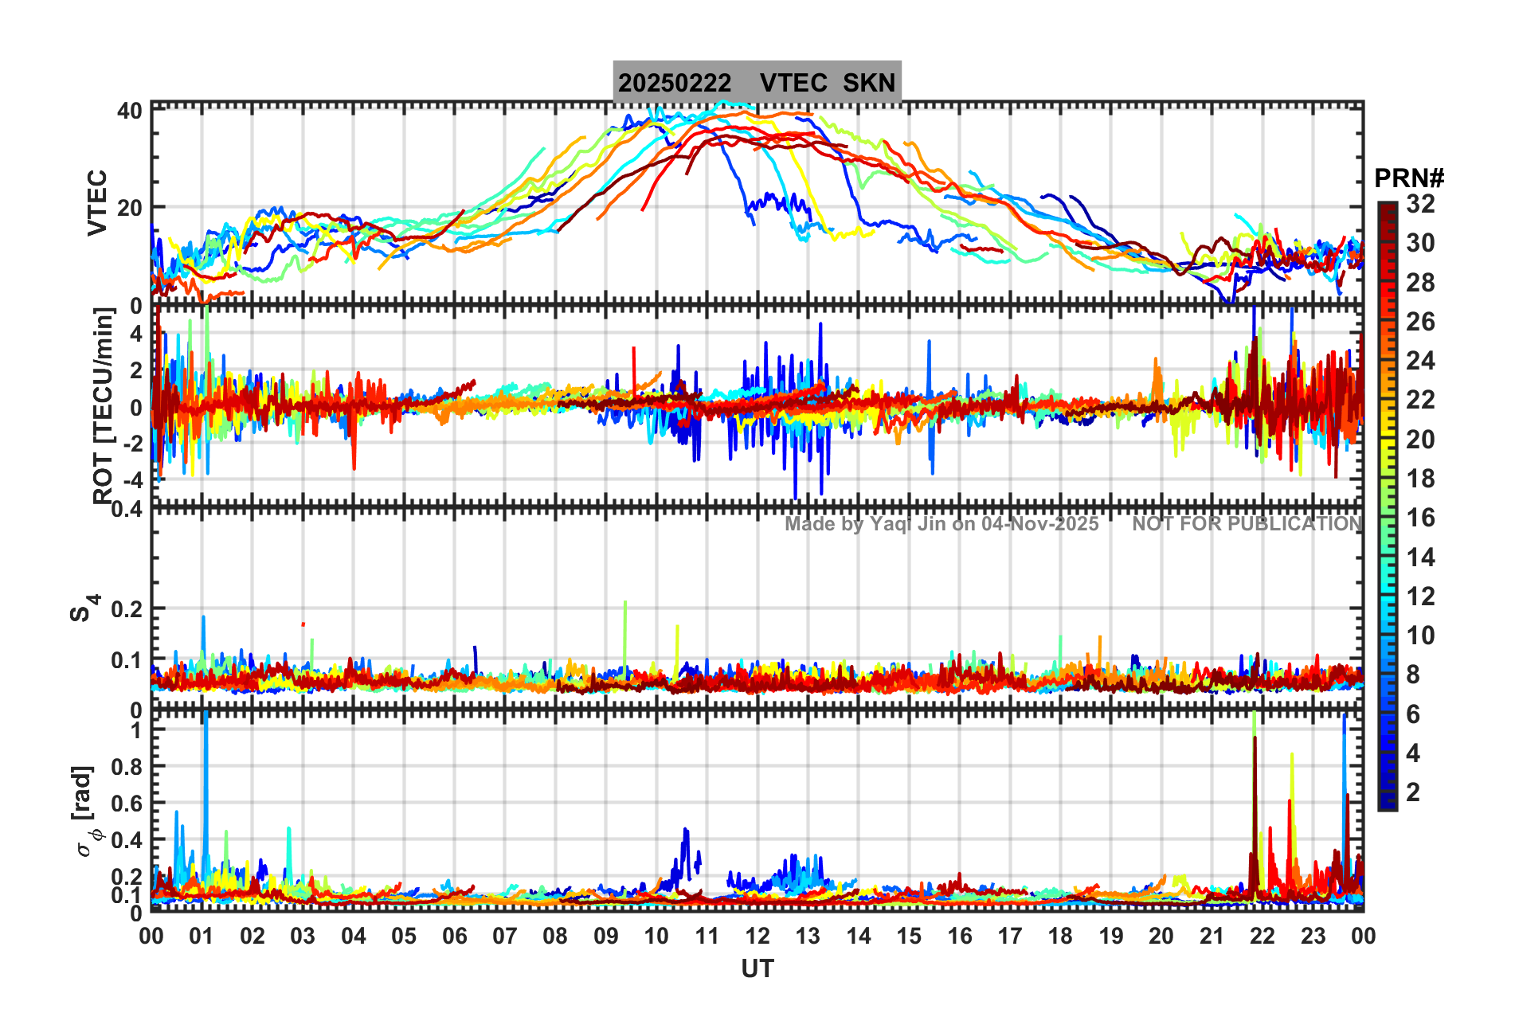Viewport: 1515px width, 1013px height.
Task: Click the "UT" x-axis label
Action: [x=757, y=968]
